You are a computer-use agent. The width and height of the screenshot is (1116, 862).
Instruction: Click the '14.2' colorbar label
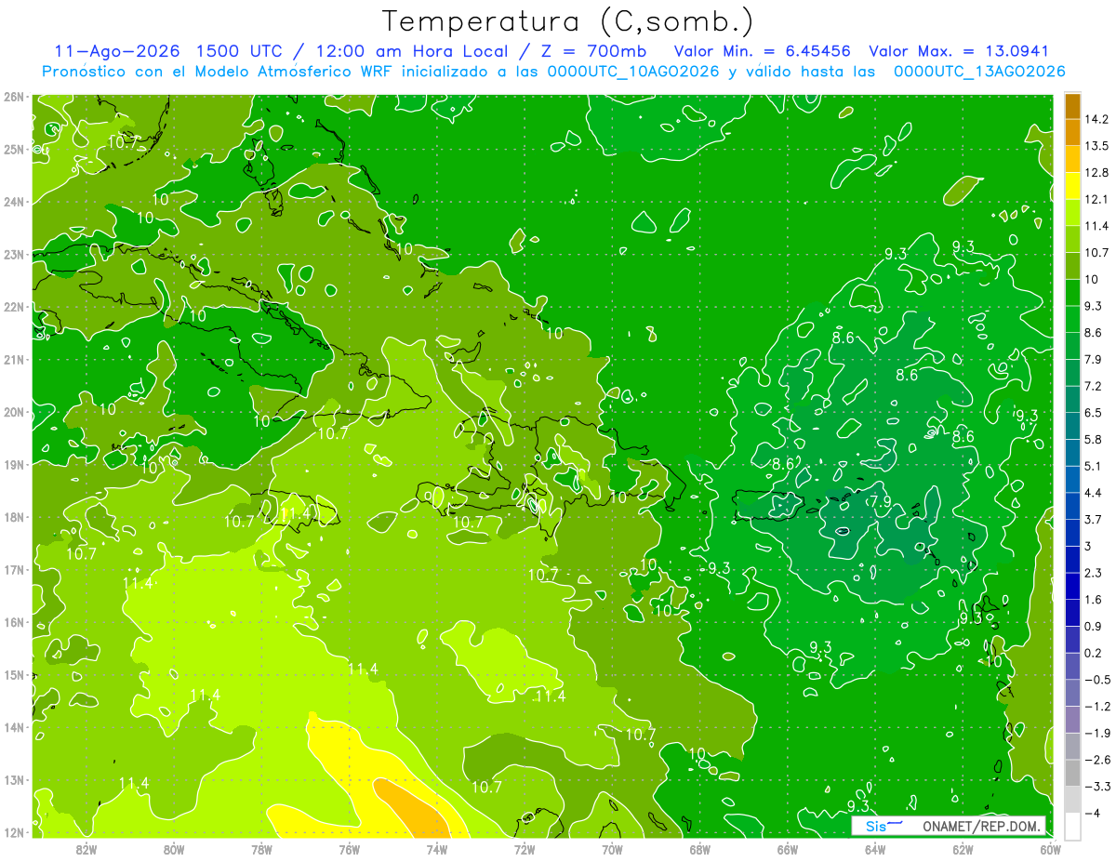pyautogui.click(x=1098, y=119)
